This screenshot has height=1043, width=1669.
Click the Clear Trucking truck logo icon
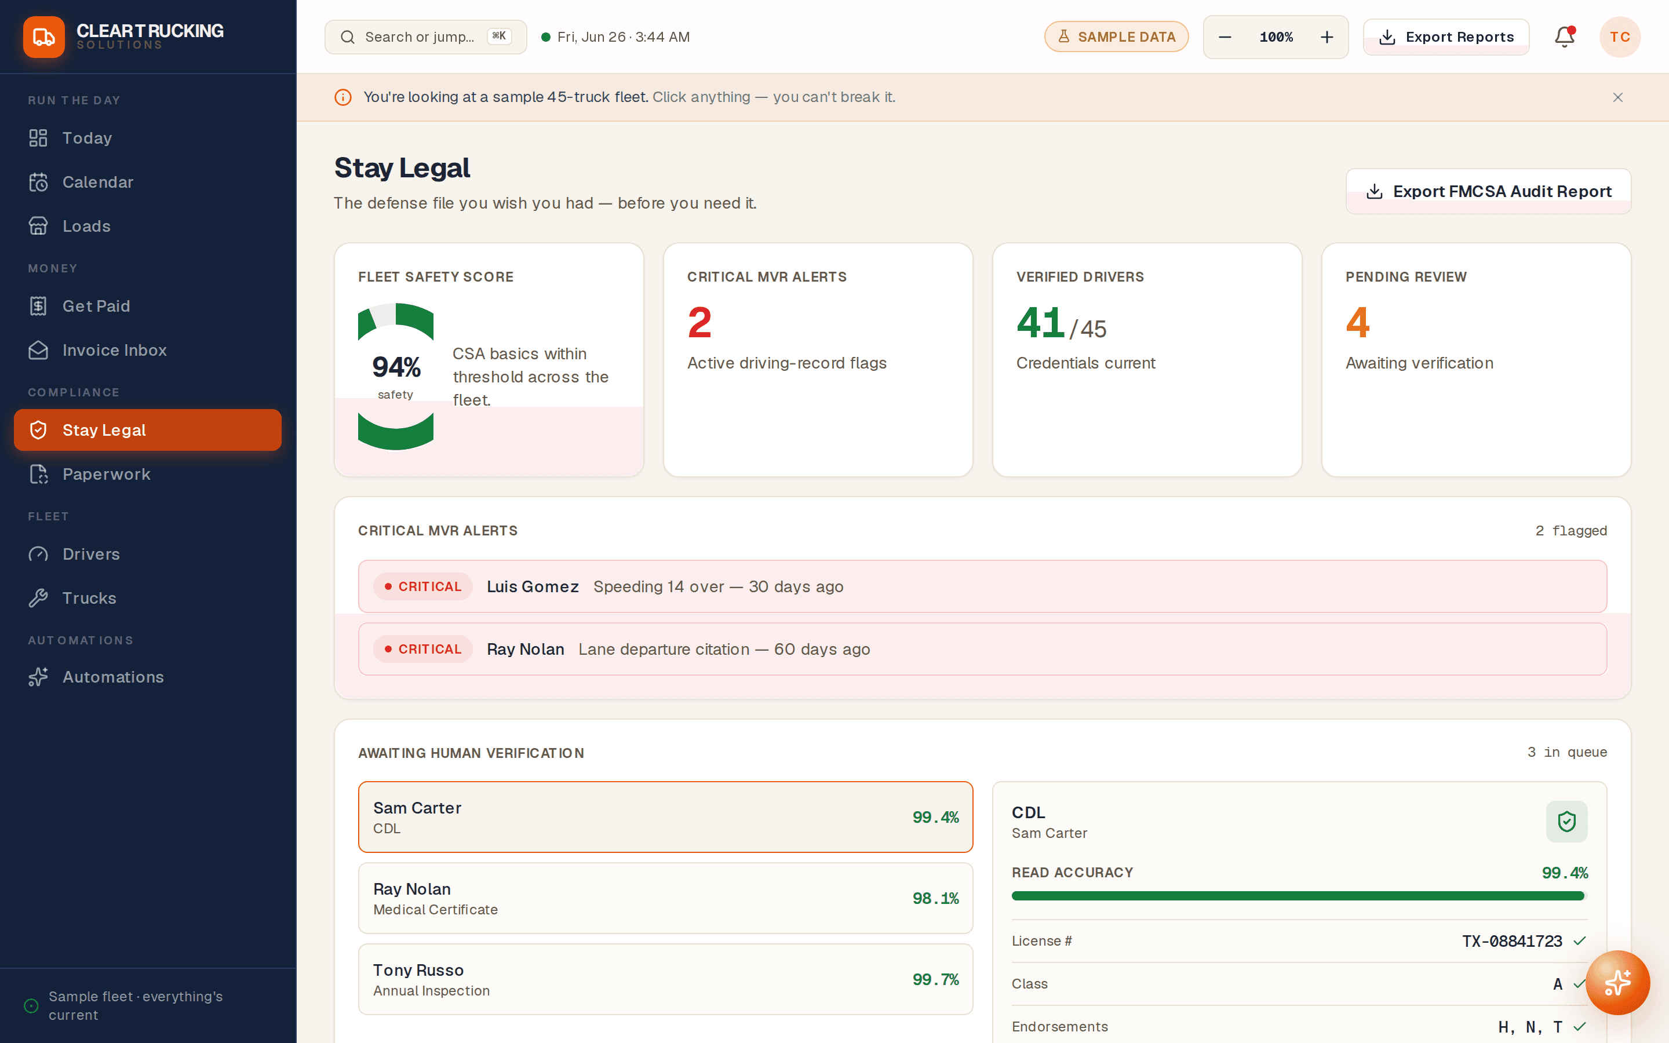(x=43, y=37)
